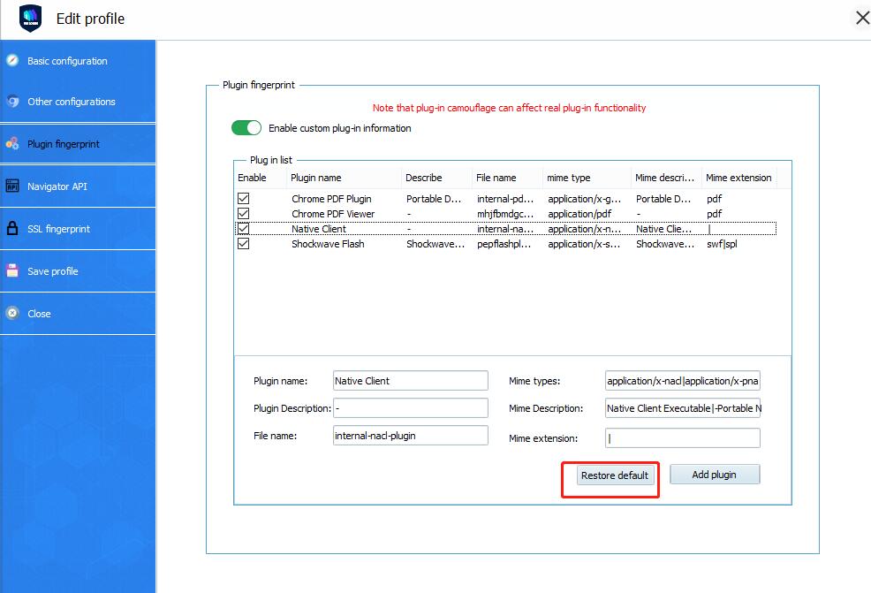
Task: Click the Close sidebar X icon
Action: point(12,314)
